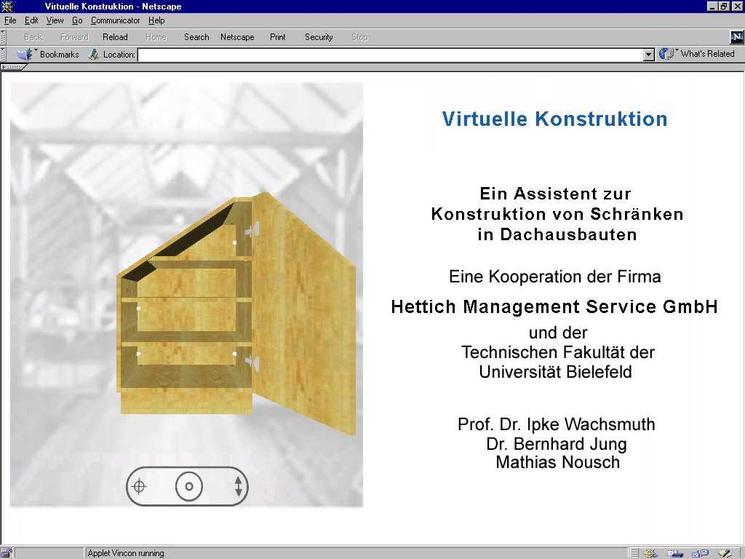Screen dimensions: 745x559
Task: Click the 'Universität Bielefeld' text
Action: tap(555, 372)
